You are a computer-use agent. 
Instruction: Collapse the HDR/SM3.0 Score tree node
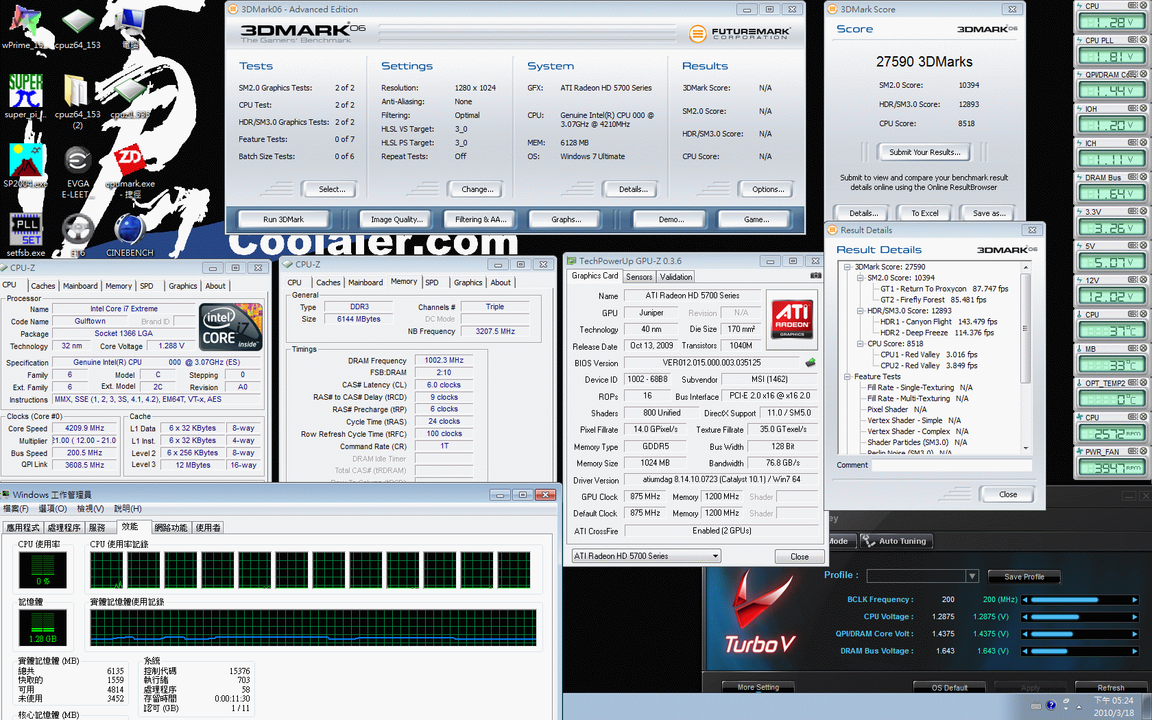point(860,311)
